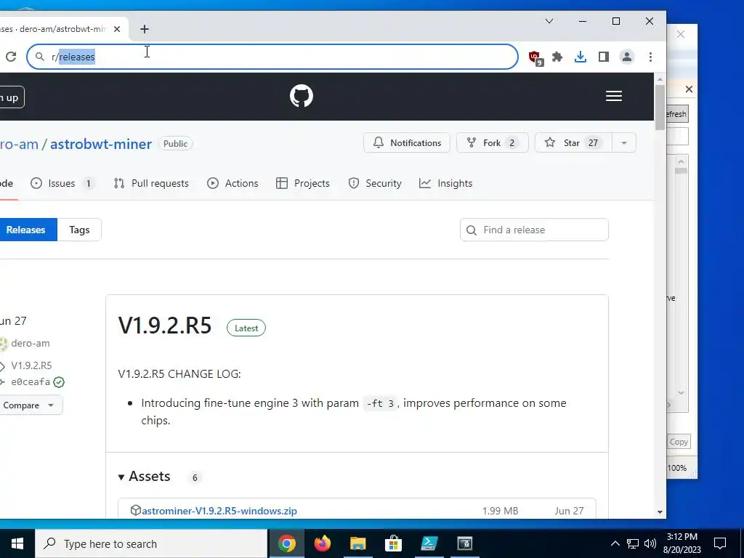744x558 pixels.
Task: Open the last pinned taskbar app icon
Action: pos(464,543)
